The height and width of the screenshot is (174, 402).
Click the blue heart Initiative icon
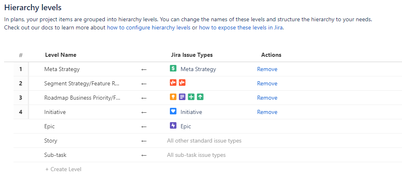[x=173, y=112]
